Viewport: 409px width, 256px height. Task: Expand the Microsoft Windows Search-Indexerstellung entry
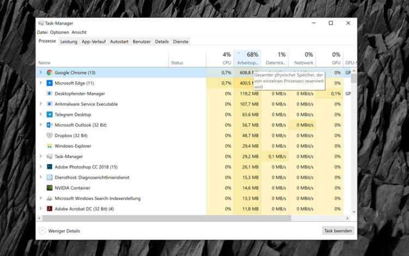tap(41, 198)
